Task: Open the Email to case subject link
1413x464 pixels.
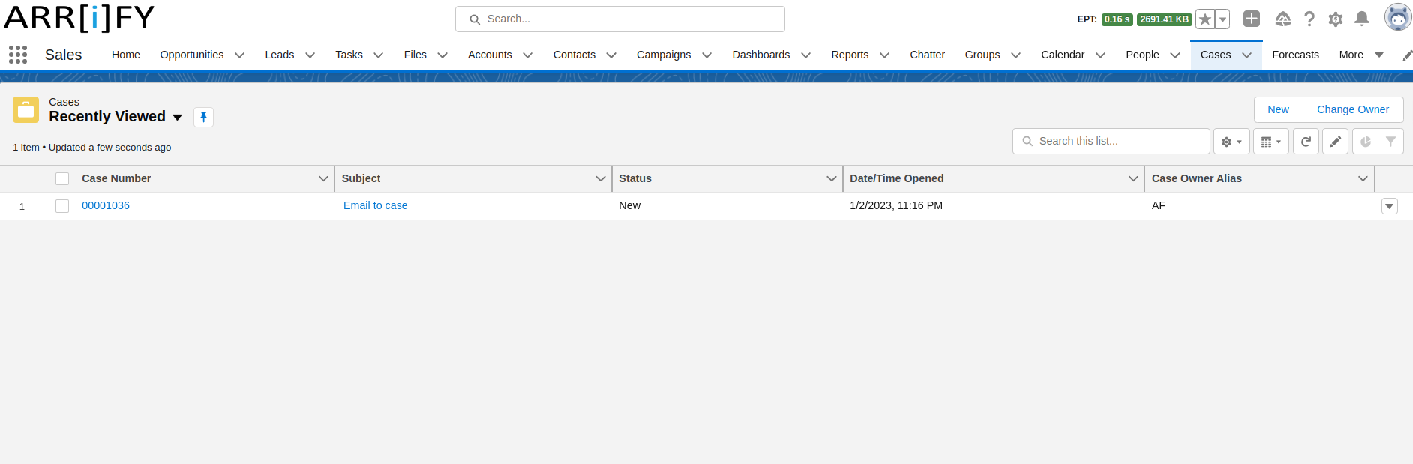Action: point(376,205)
